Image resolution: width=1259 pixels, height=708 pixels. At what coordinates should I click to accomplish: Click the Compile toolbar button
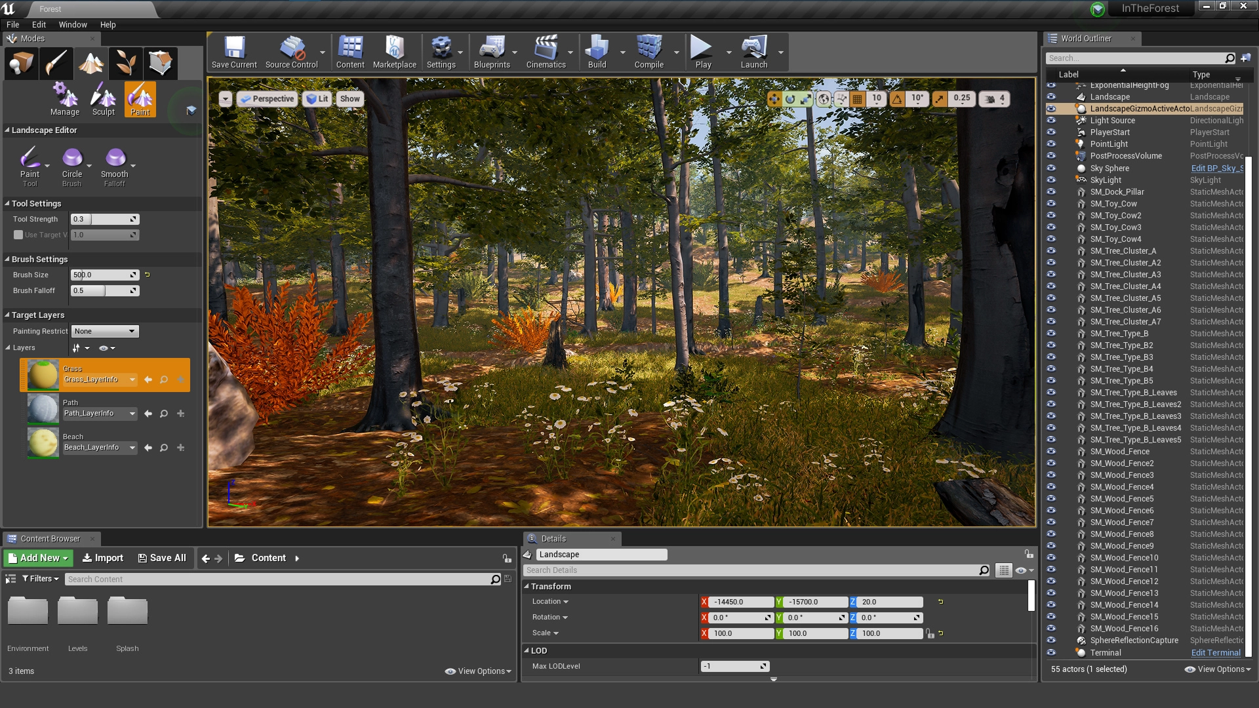coord(649,52)
